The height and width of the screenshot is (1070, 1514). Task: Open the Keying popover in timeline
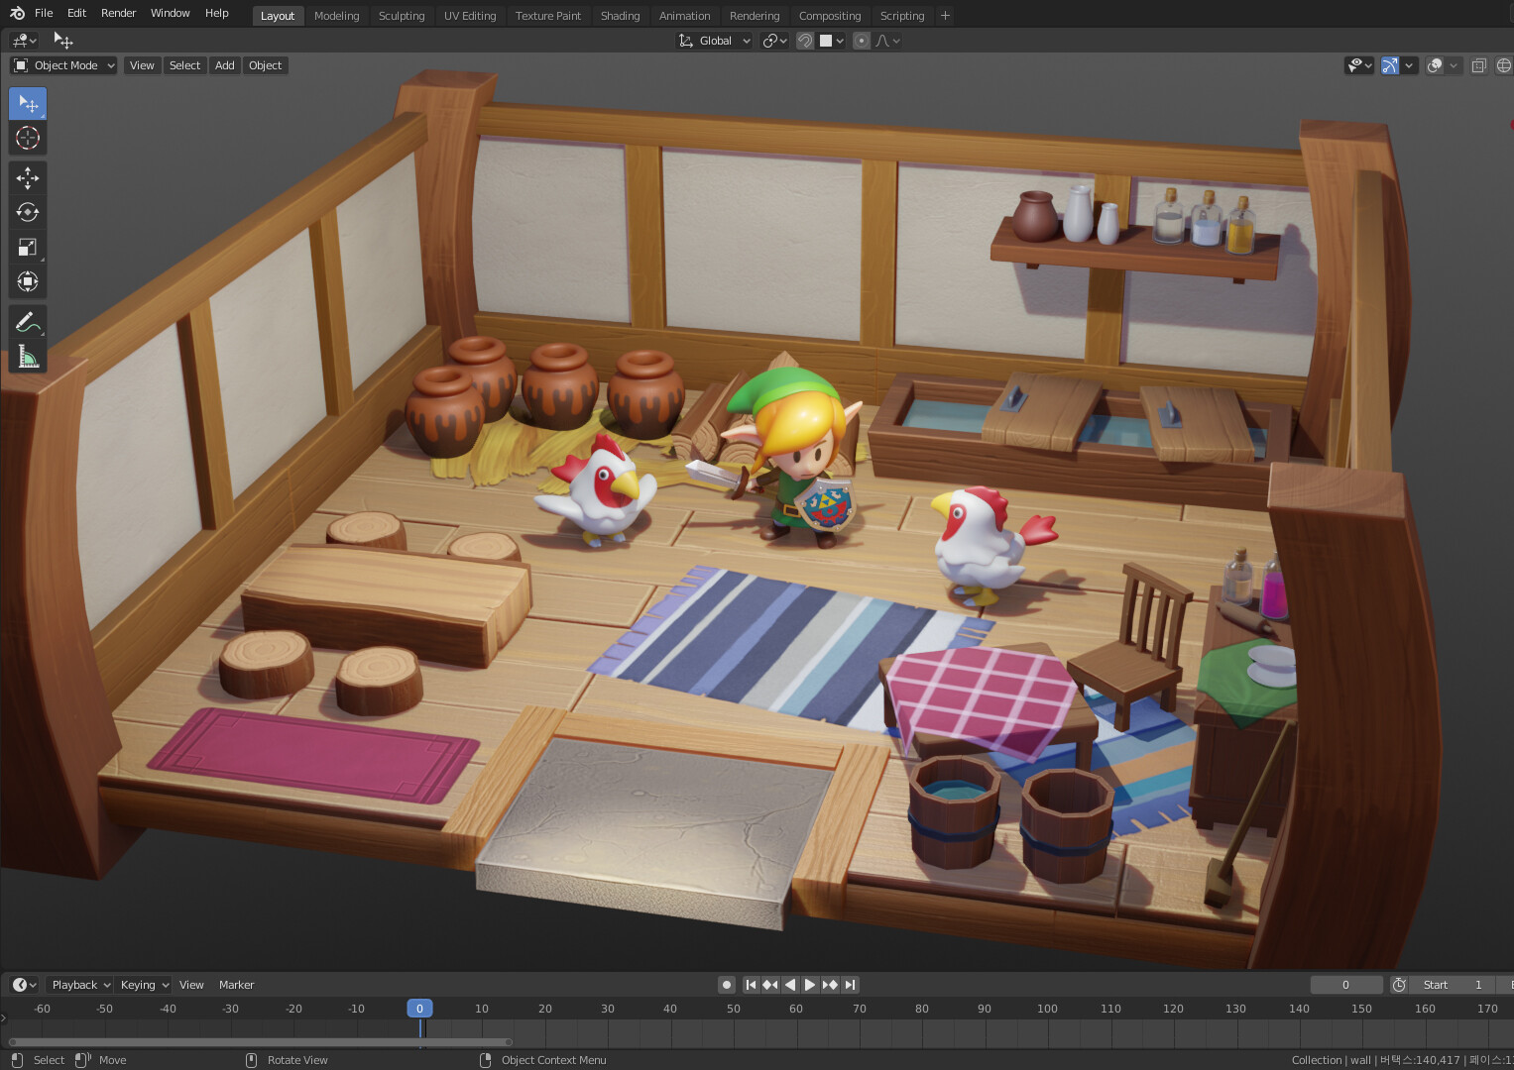(x=145, y=985)
